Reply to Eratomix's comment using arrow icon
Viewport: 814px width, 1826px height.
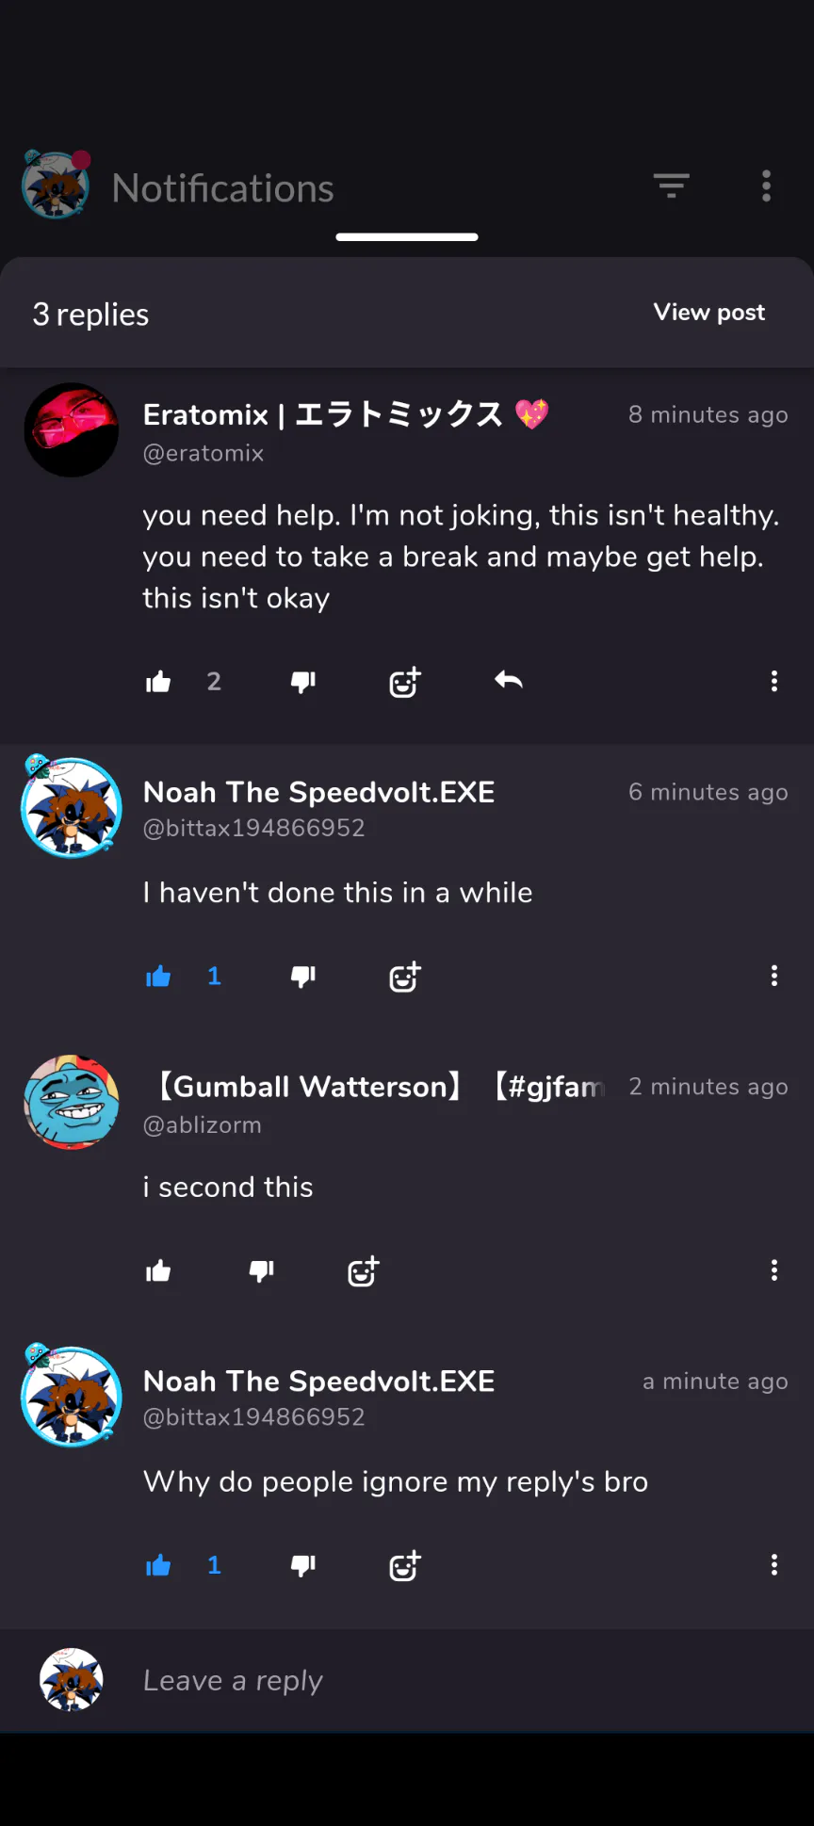click(509, 680)
